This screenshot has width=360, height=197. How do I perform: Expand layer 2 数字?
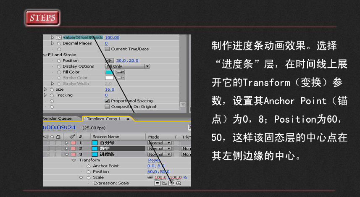(x=67, y=149)
